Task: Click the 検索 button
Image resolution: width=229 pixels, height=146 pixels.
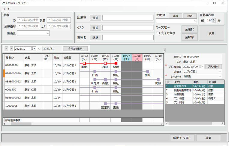Action: [211, 33]
